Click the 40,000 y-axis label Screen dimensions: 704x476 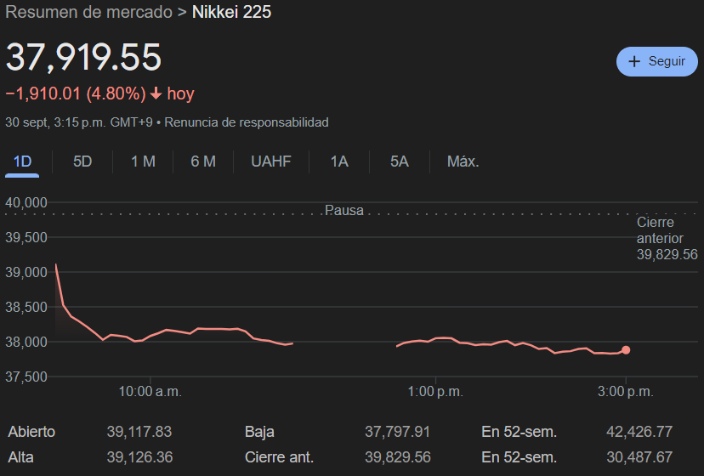pyautogui.click(x=26, y=202)
